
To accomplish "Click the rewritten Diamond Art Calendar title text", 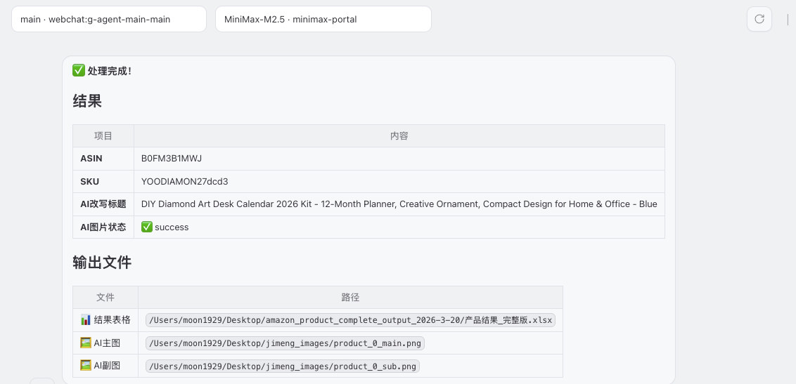I will (x=399, y=204).
